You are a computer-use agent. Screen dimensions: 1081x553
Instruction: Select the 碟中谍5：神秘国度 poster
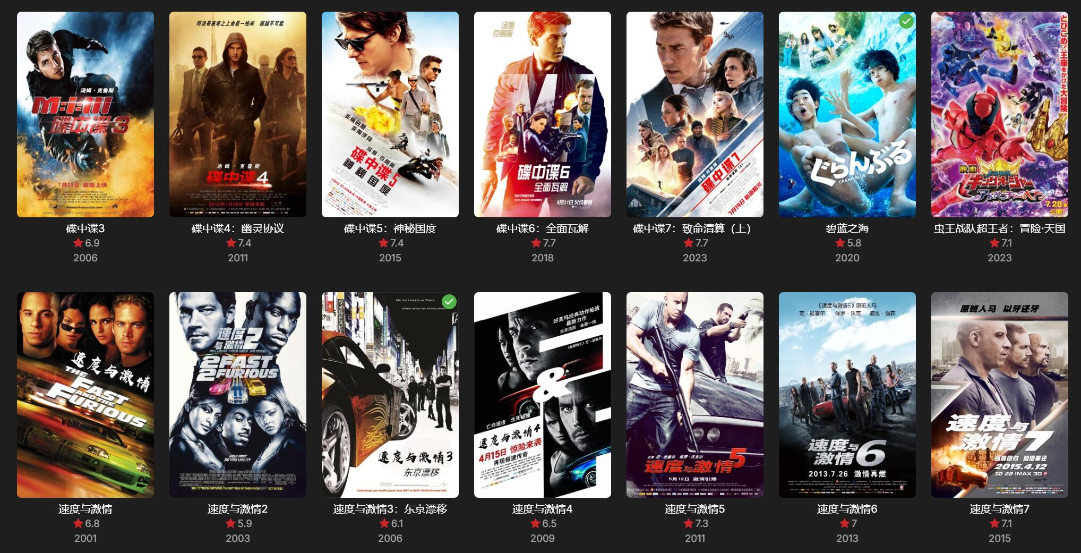tap(390, 114)
